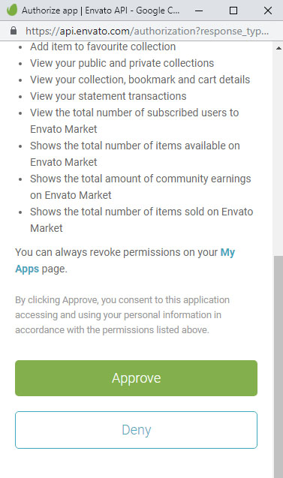Click 'View your public and private collections' line
The width and height of the screenshot is (283, 478).
click(x=122, y=63)
